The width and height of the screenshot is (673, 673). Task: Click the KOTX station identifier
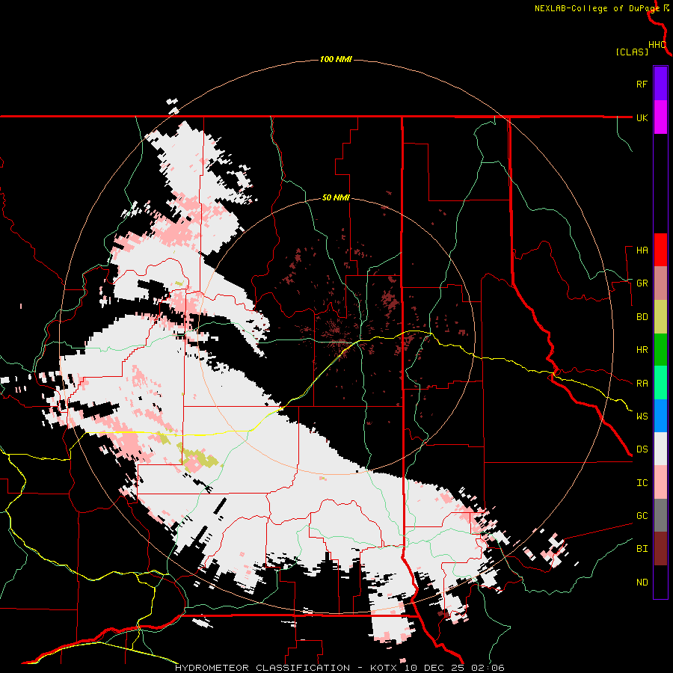(383, 668)
